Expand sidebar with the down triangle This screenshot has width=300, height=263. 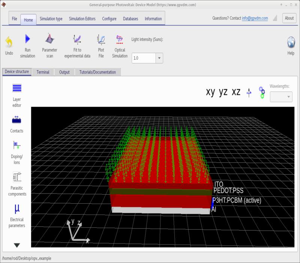point(17,245)
